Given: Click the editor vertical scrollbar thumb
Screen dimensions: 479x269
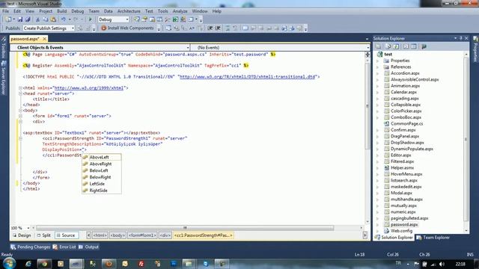Looking at the screenshot, I should 367,106.
